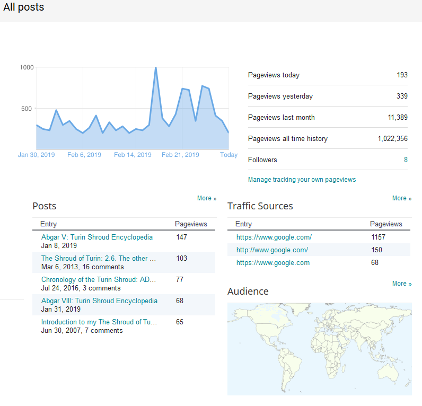This screenshot has width=422, height=406.
Task: Open the http://www.google.com/ traffic source
Action: [x=272, y=250]
